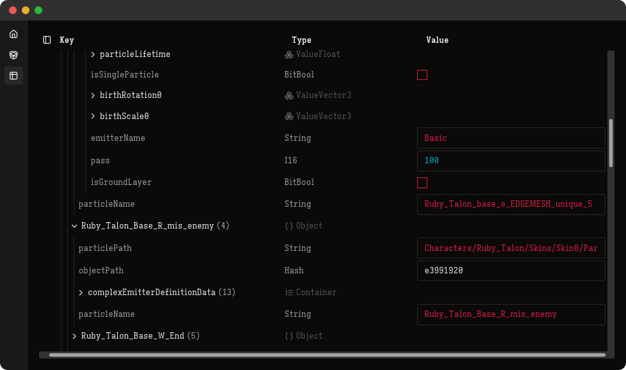
Task: Edit the emitterName value field 'Basic'
Action: [x=511, y=138]
